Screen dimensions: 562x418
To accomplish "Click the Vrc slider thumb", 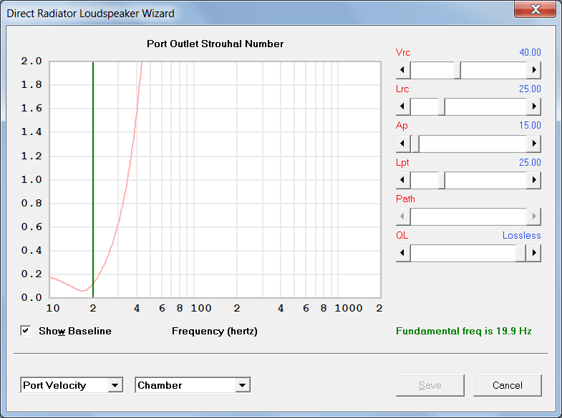I will pos(457,70).
